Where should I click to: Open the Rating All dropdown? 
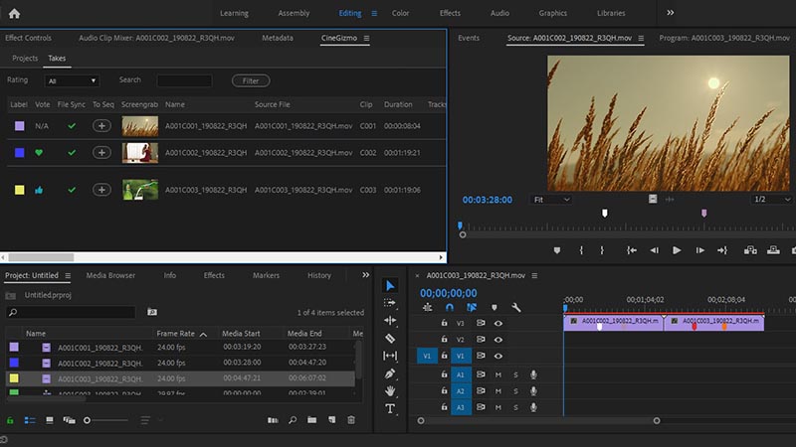click(72, 81)
